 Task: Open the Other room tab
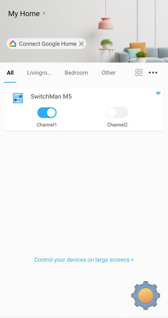coord(108,73)
